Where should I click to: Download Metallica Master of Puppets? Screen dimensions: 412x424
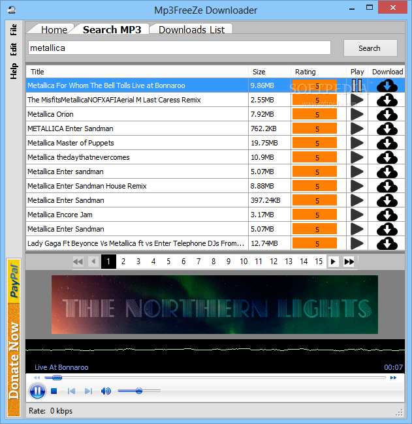387,143
